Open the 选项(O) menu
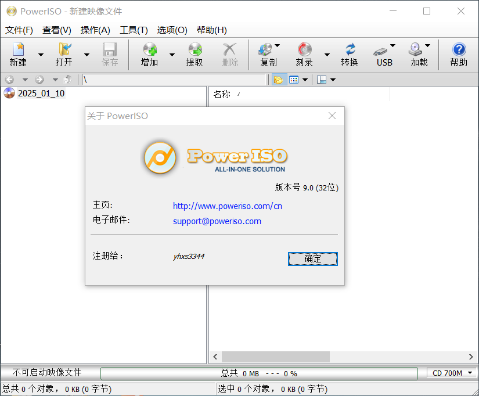The height and width of the screenshot is (396, 479). (172, 30)
